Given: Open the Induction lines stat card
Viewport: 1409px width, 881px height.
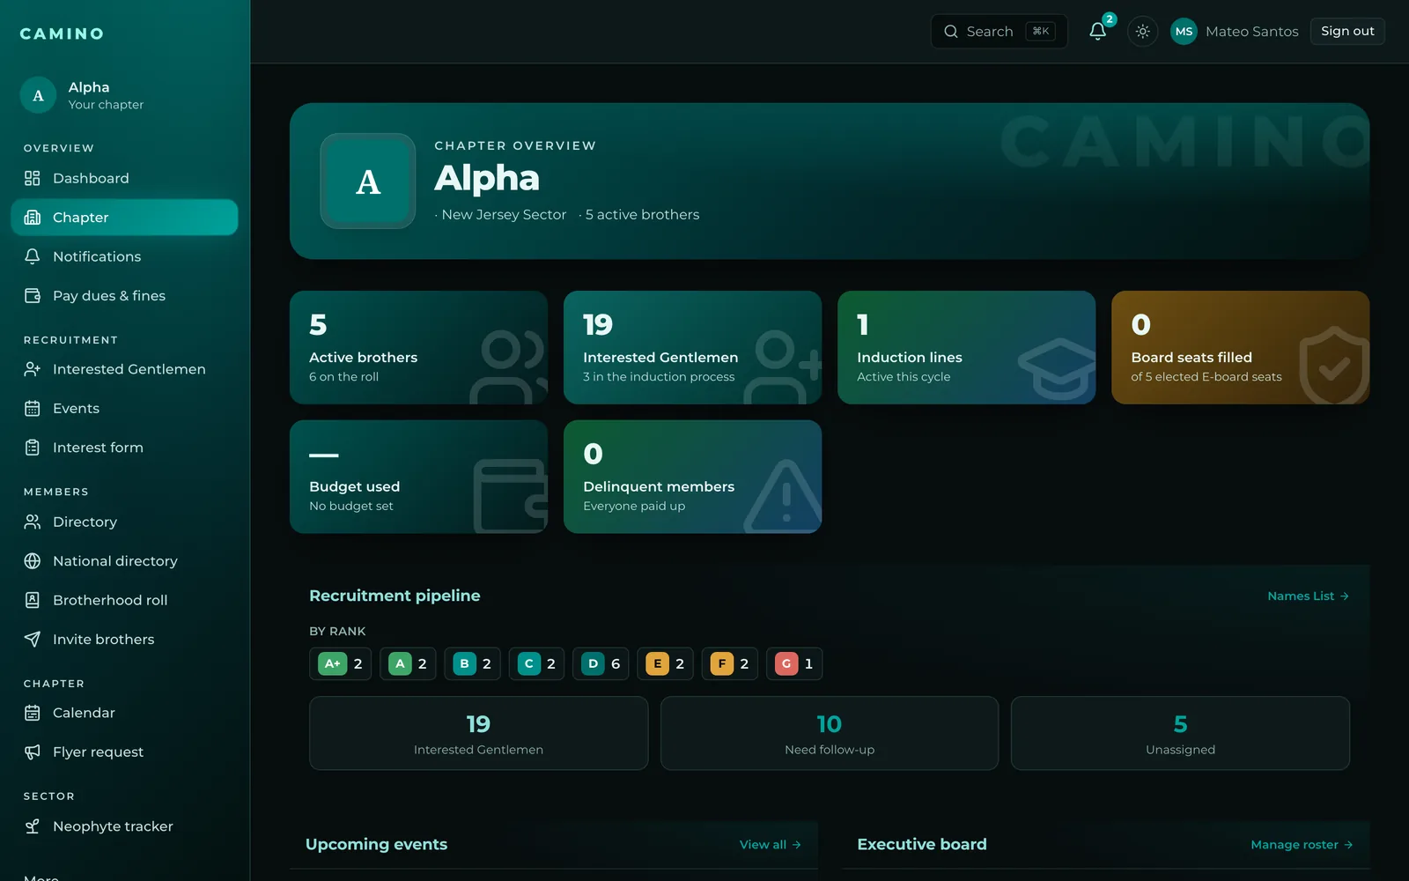Looking at the screenshot, I should [966, 348].
